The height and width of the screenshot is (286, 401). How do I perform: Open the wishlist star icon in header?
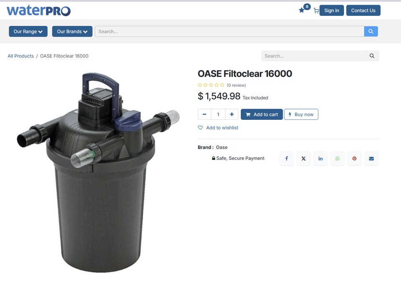(302, 10)
